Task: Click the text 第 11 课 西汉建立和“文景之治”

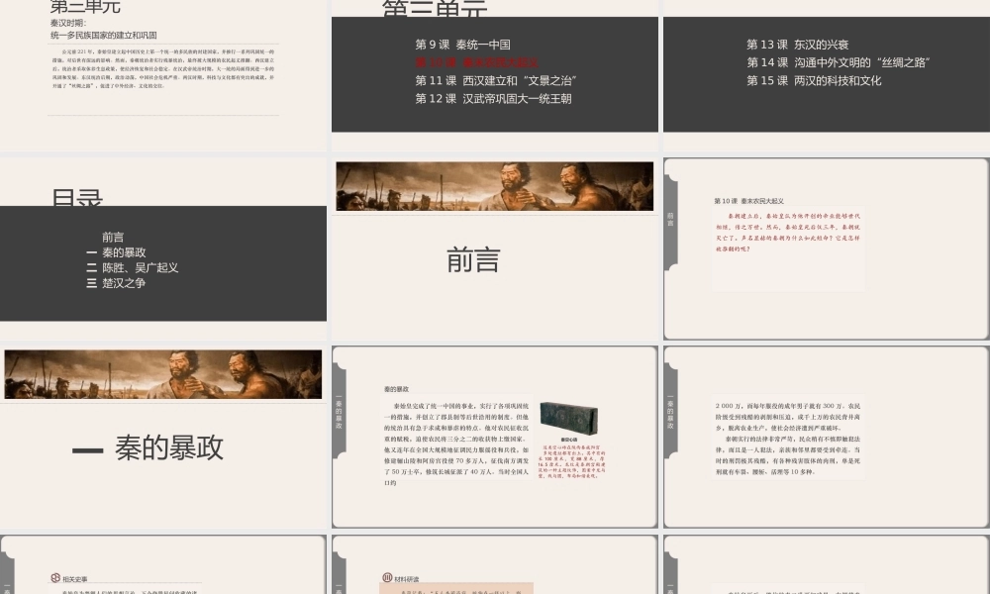Action: (x=496, y=81)
